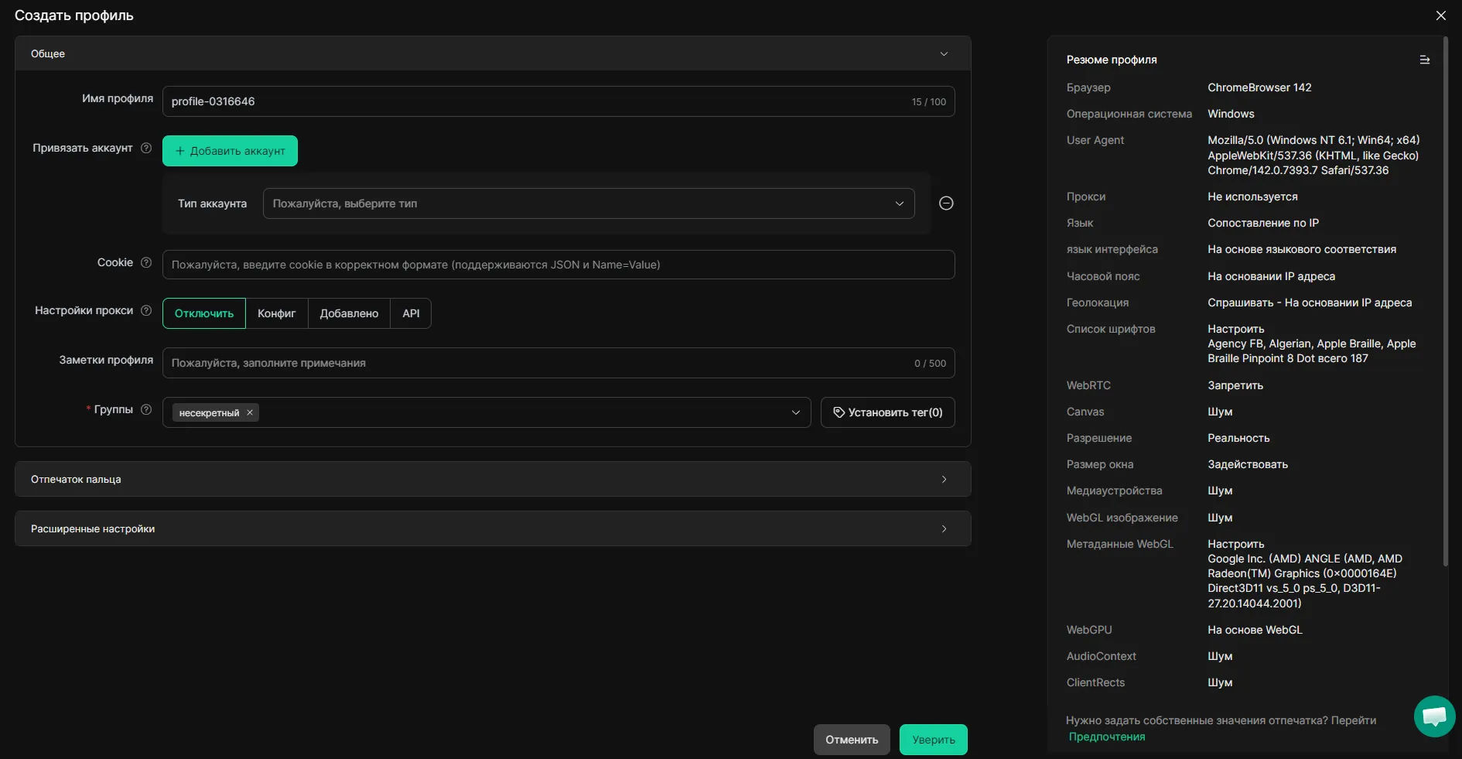Open the Предпочтения link
This screenshot has width=1462, height=759.
pos(1106,737)
